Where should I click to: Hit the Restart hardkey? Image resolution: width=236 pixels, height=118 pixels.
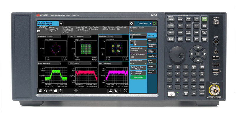point(204,39)
